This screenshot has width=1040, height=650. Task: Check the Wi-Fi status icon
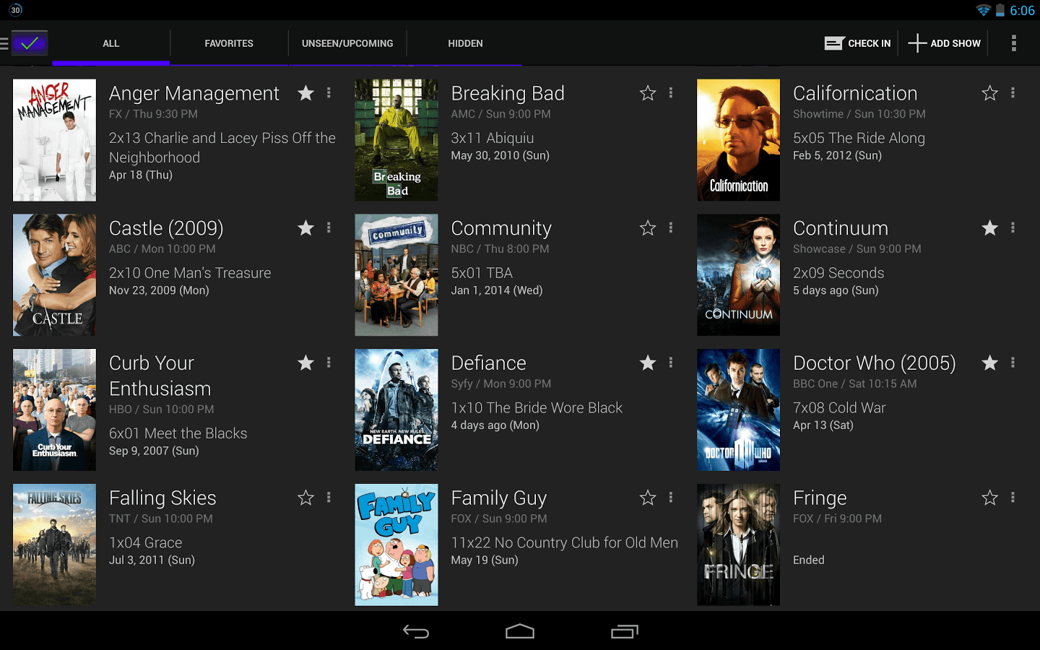tap(983, 10)
